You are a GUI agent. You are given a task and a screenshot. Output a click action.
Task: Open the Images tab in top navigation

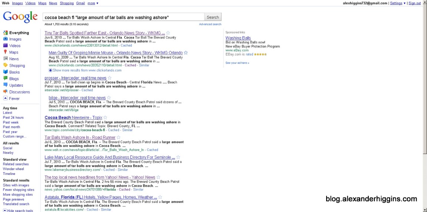[17, 3]
